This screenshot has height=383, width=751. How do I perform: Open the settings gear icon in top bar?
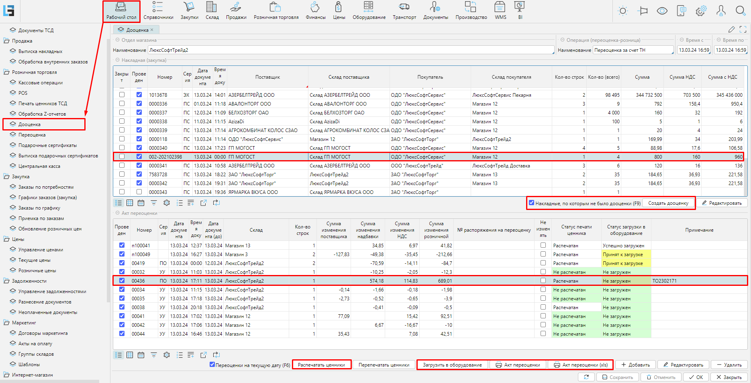pos(701,11)
